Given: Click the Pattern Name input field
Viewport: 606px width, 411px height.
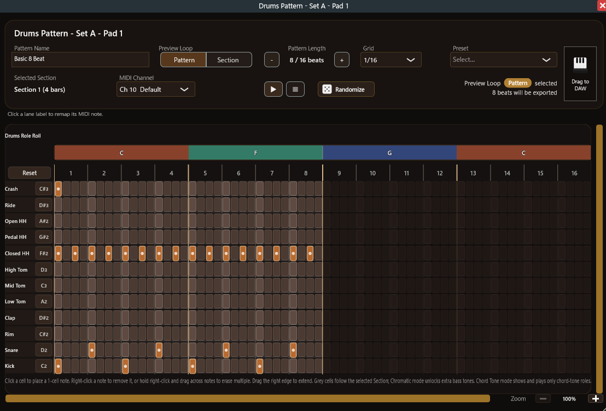Looking at the screenshot, I should [80, 60].
